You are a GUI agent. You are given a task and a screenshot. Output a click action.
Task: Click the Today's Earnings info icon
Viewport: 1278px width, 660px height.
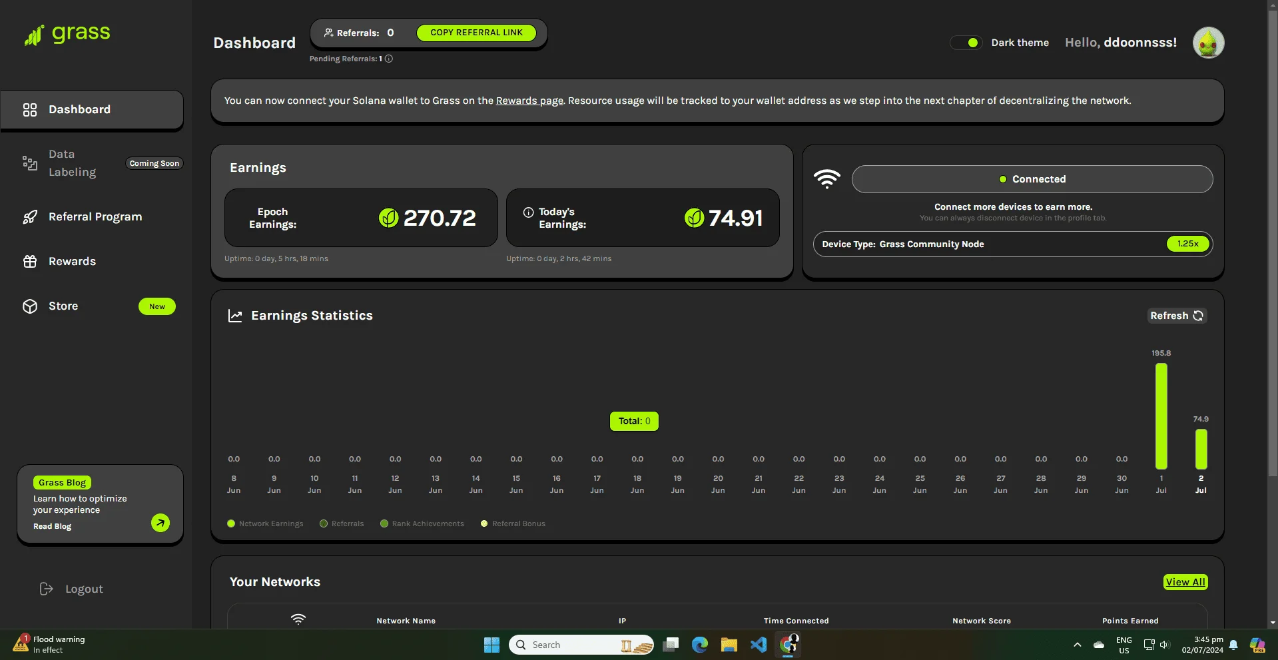(x=528, y=212)
